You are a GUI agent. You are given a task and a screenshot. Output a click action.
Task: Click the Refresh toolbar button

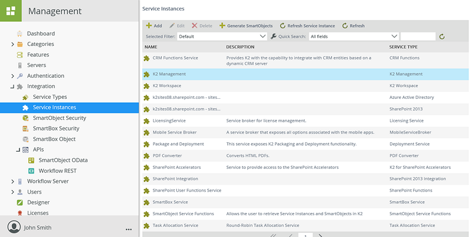pos(353,26)
